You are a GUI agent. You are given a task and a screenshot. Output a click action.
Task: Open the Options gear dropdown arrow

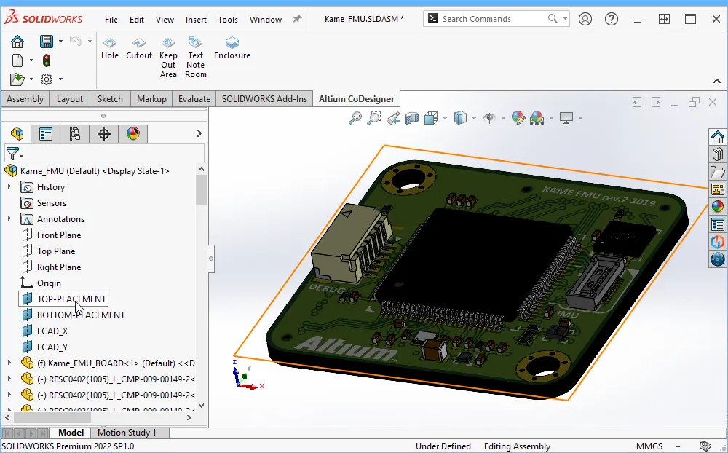(60, 79)
